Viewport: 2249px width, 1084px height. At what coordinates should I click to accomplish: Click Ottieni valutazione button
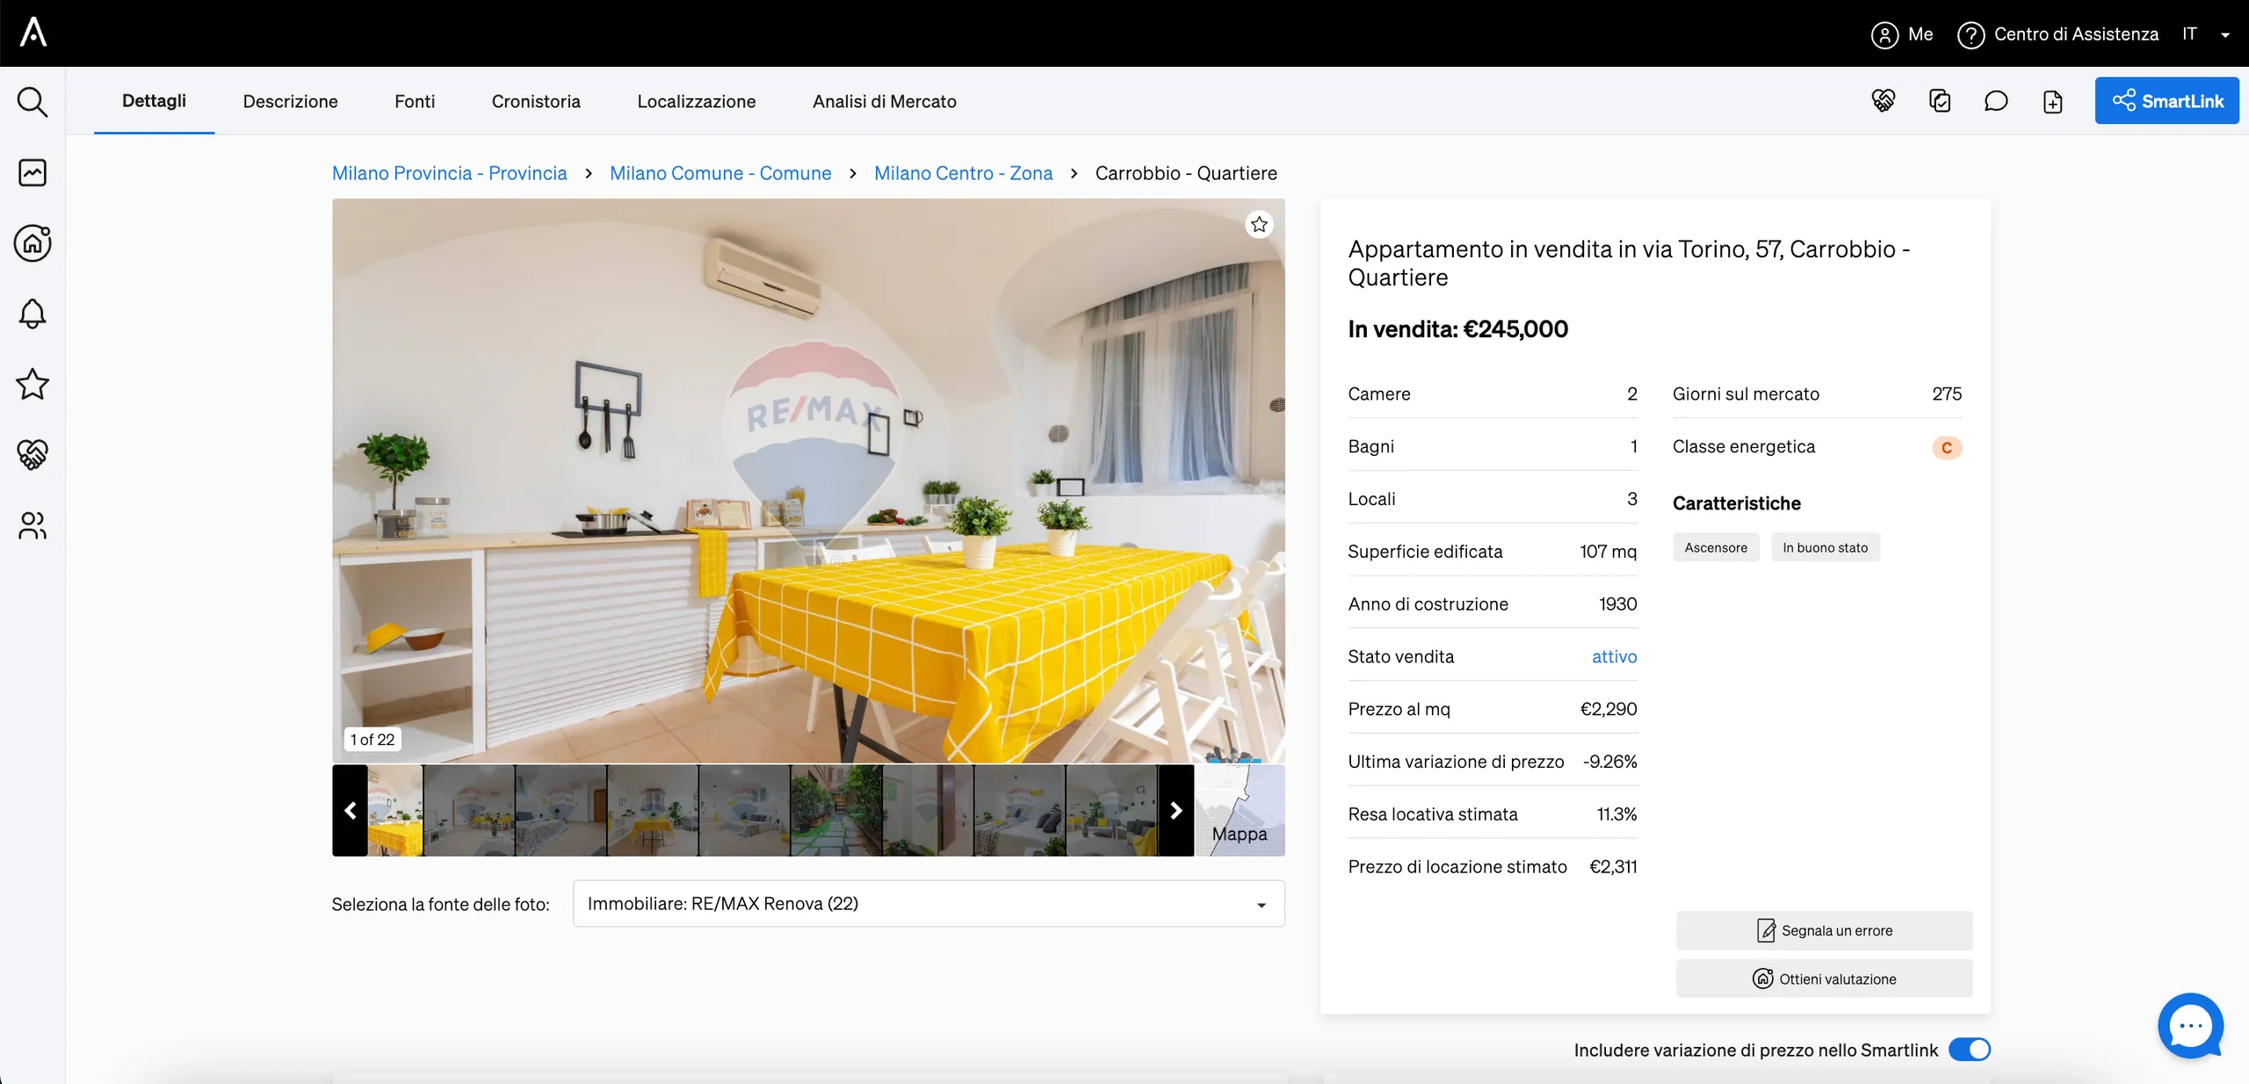[1824, 979]
